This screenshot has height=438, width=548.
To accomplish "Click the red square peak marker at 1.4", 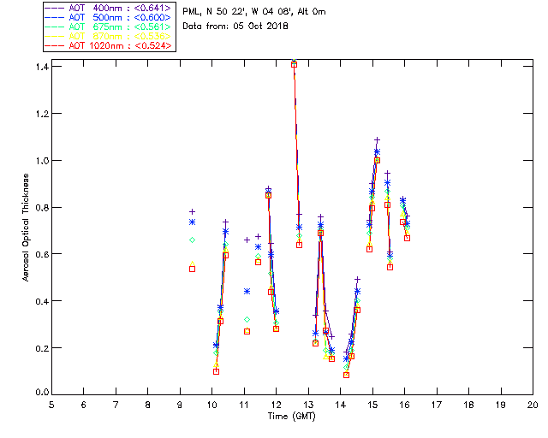I will click(294, 64).
